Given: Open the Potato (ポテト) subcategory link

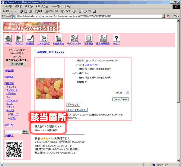Looking at the screenshot, I should point(13,118).
